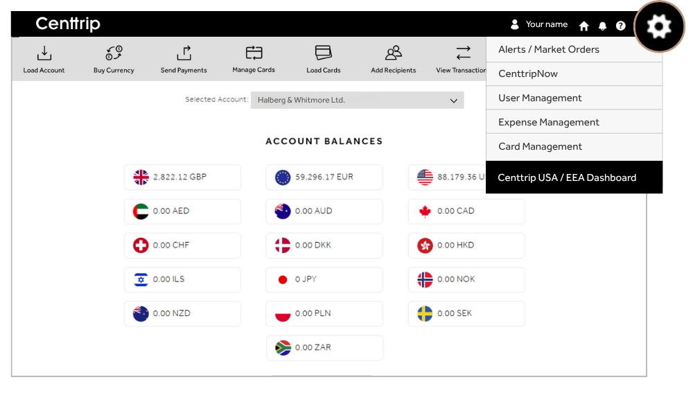The height and width of the screenshot is (409, 693).
Task: Open the help question mark icon
Action: click(x=620, y=26)
